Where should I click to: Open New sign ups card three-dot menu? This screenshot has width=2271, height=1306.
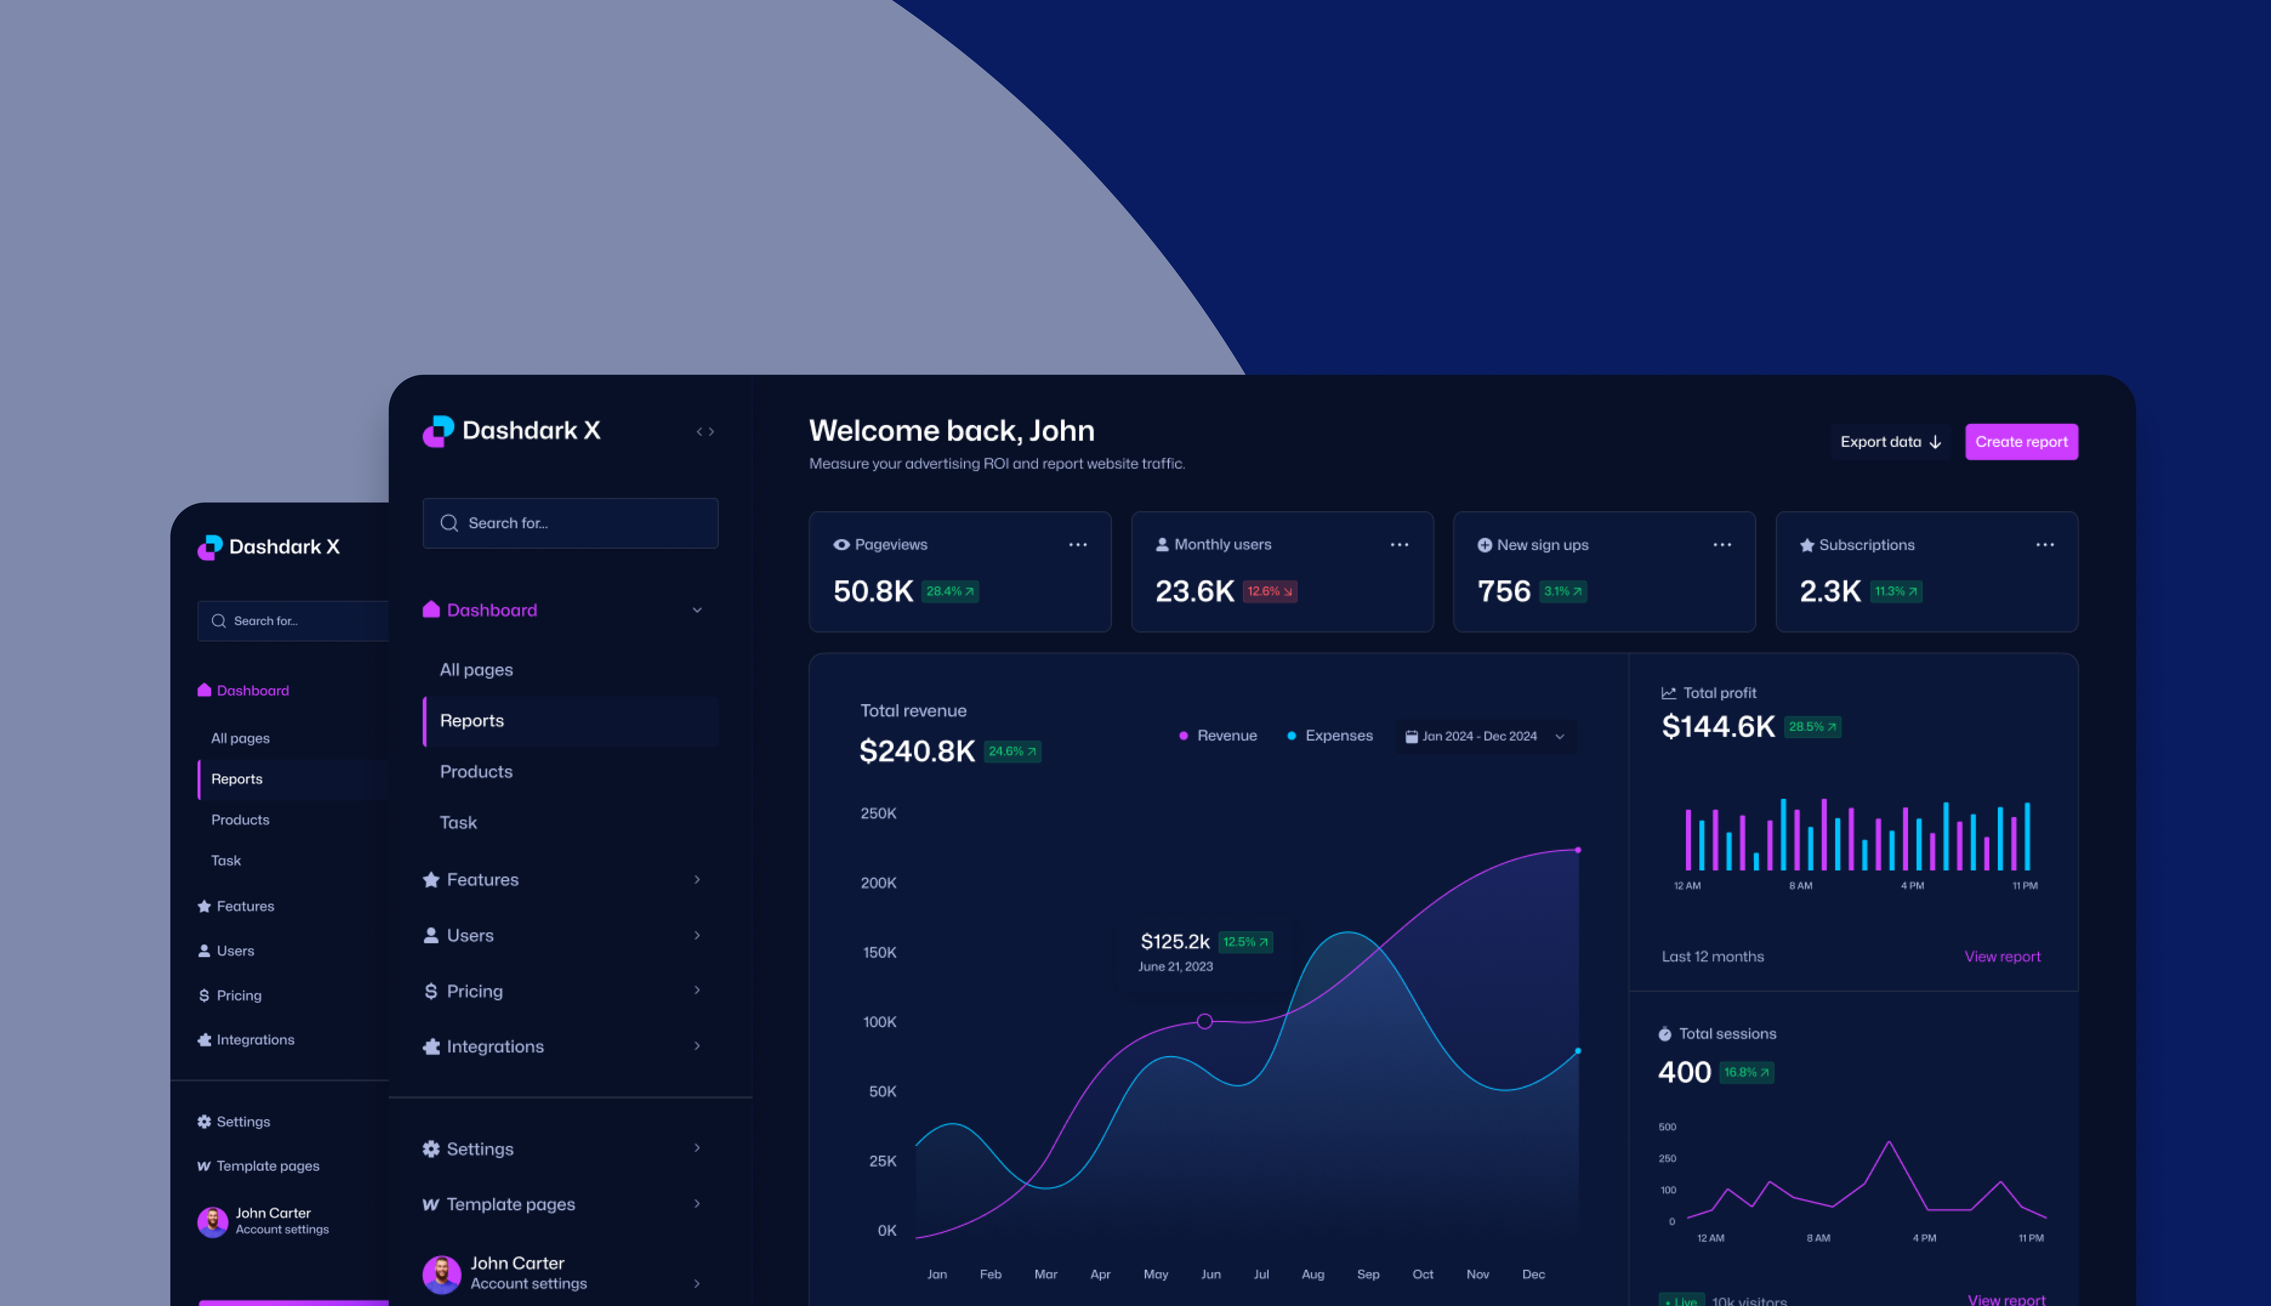1722,544
